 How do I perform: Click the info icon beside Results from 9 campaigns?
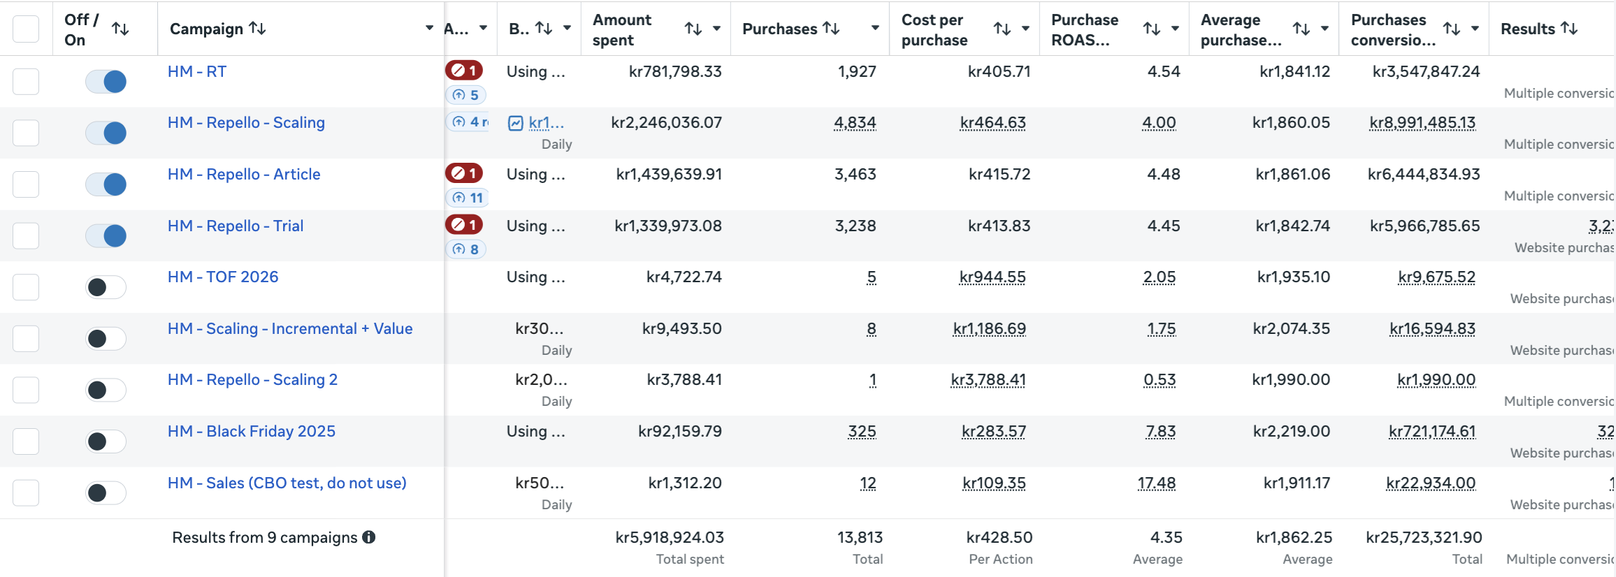pos(369,537)
